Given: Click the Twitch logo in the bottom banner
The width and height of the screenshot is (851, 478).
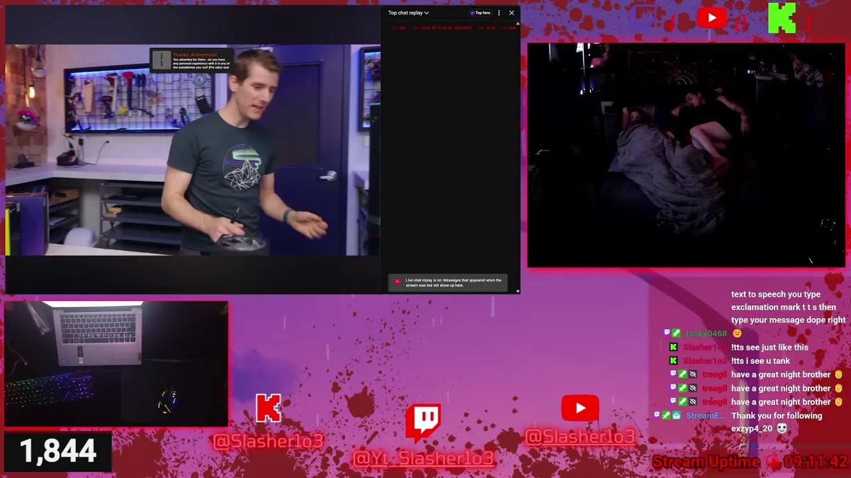Looking at the screenshot, I should (x=423, y=422).
